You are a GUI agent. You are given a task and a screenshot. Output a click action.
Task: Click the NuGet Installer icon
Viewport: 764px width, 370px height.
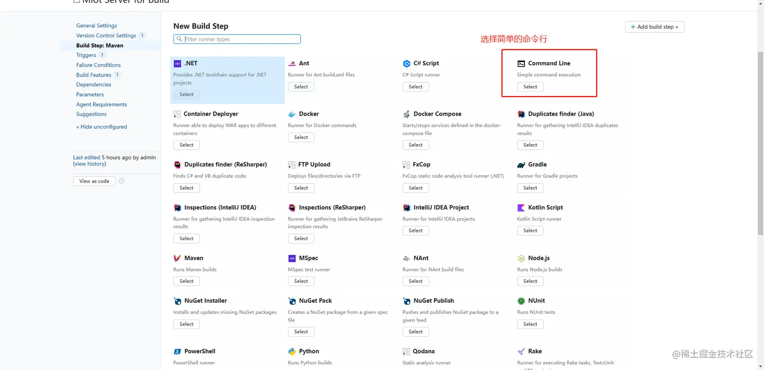[x=177, y=301]
